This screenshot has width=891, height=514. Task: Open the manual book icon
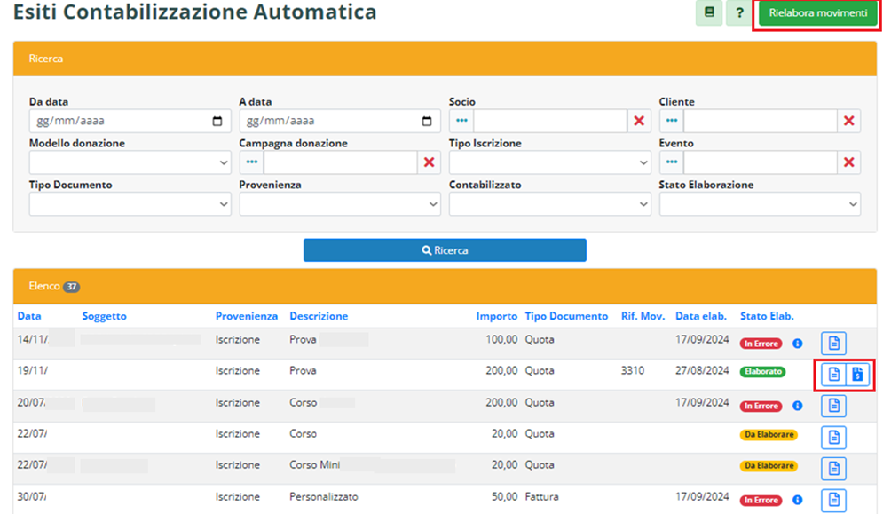point(708,13)
